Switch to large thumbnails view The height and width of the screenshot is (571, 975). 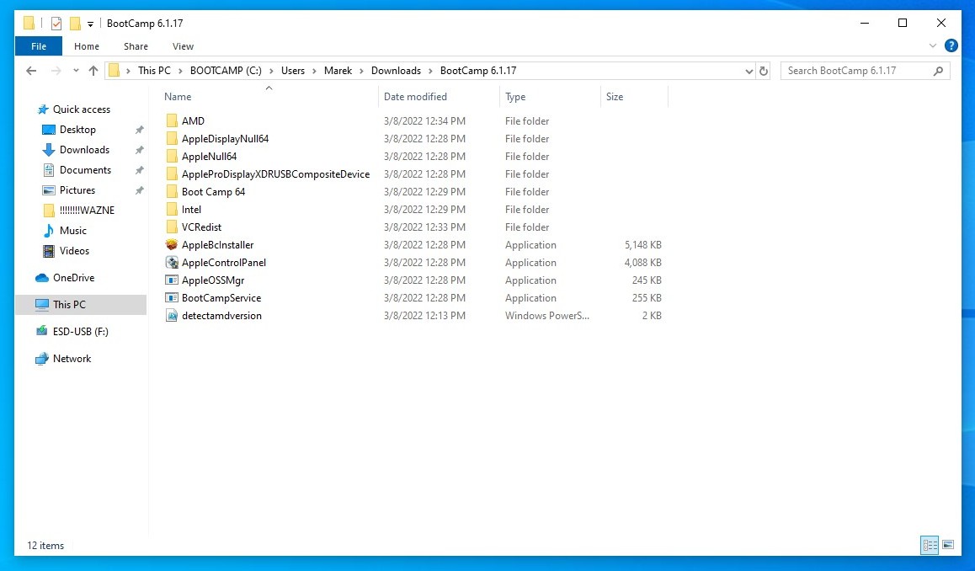(948, 546)
